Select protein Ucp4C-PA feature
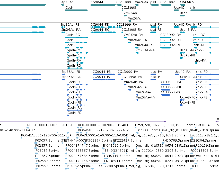This screenshot has height=170, width=219. 177,74
